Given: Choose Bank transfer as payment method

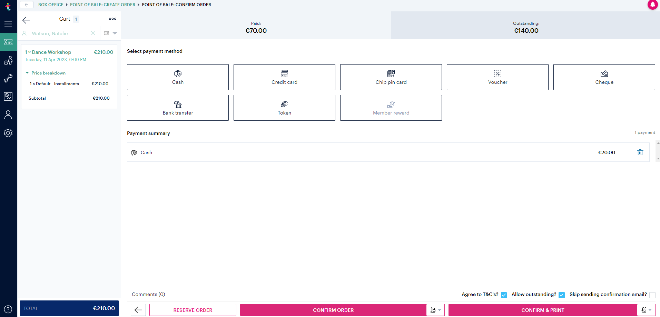Looking at the screenshot, I should (177, 107).
